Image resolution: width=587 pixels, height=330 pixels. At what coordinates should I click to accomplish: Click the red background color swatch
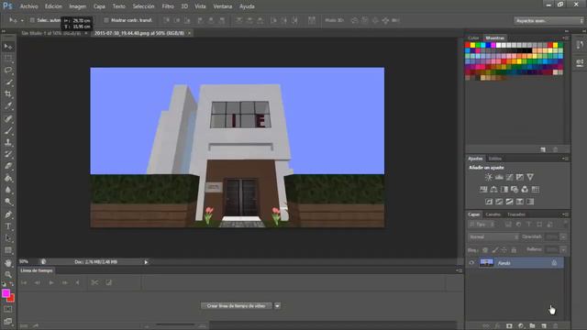click(x=12, y=299)
